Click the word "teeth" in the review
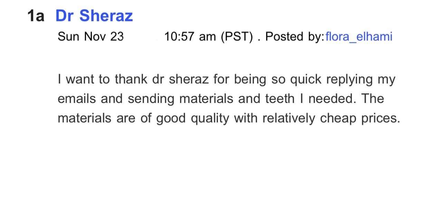Image resolution: width=442 pixels, height=197 pixels. pos(279,99)
